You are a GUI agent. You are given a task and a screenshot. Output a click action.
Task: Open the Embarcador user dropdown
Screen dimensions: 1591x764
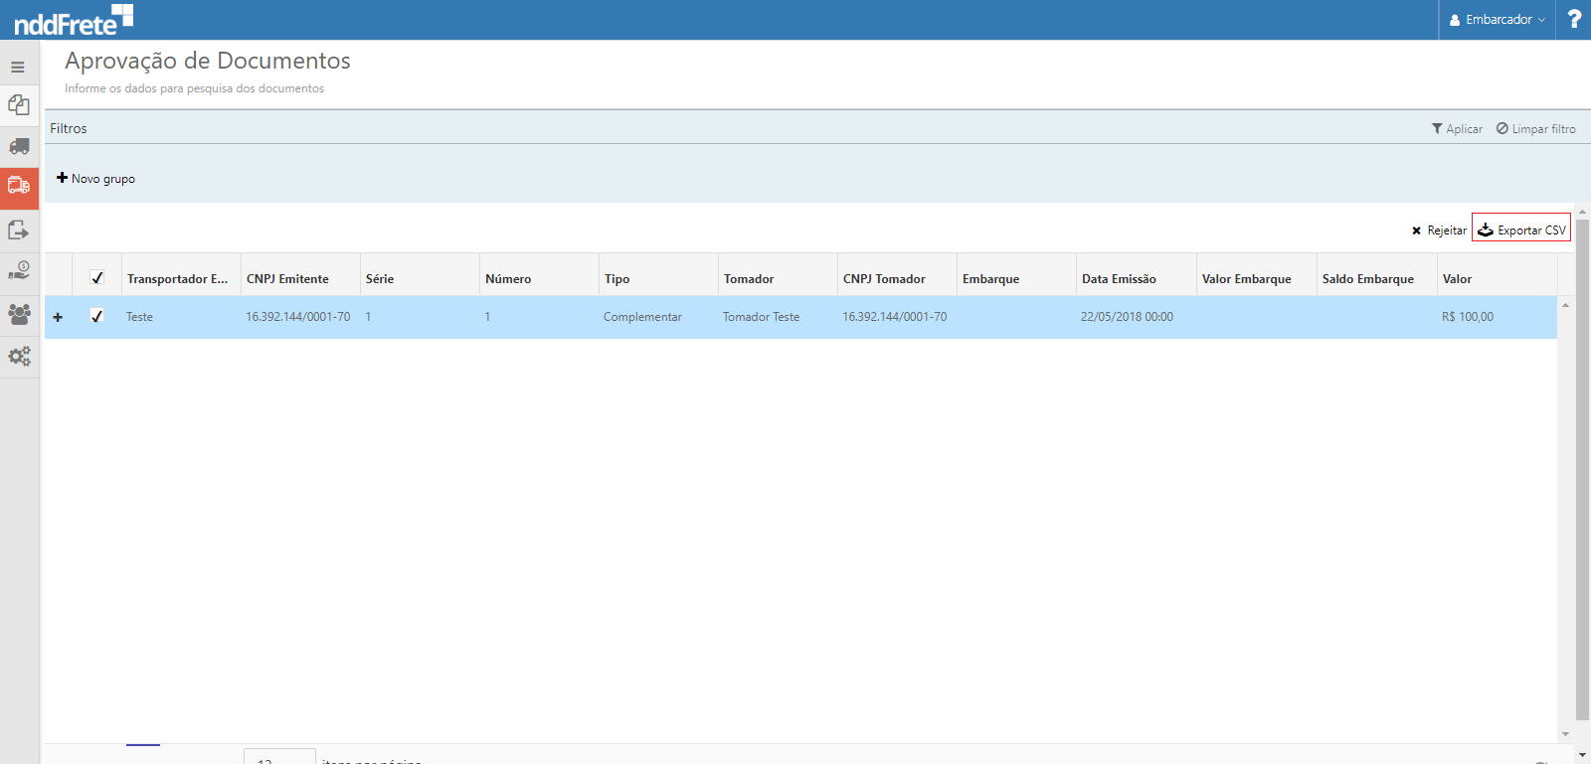click(x=1497, y=20)
